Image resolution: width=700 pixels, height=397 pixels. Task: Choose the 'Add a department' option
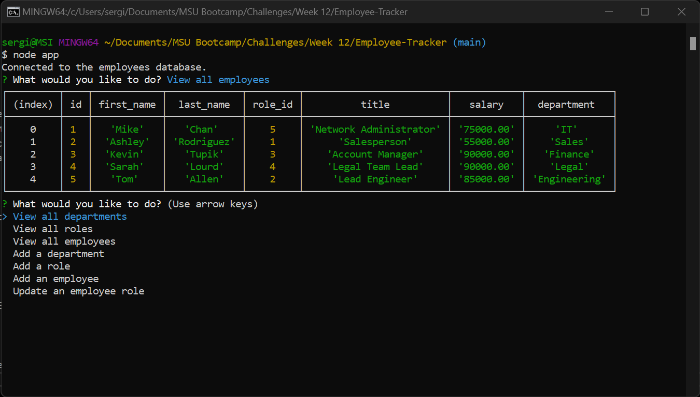coord(59,253)
